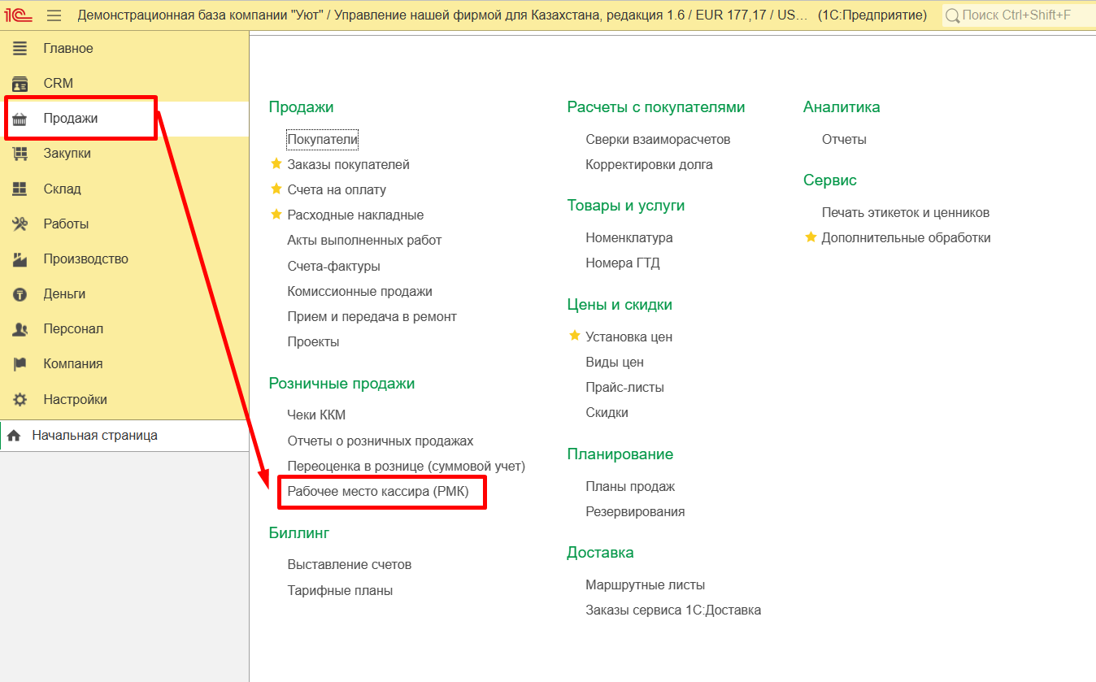Image resolution: width=1096 pixels, height=682 pixels.
Task: Click the Производство factory icon
Action: [20, 259]
